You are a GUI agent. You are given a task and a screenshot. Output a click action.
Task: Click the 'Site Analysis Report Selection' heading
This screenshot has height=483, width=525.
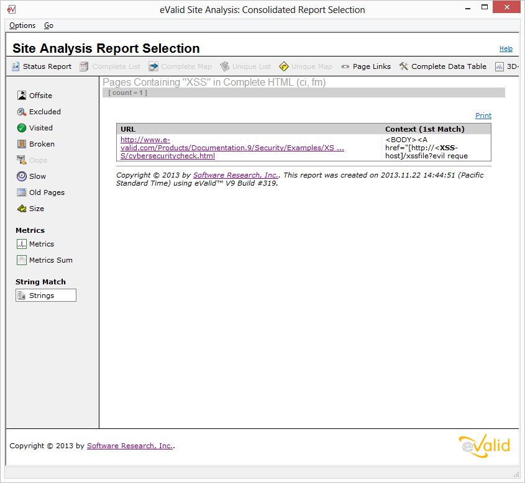click(x=106, y=48)
